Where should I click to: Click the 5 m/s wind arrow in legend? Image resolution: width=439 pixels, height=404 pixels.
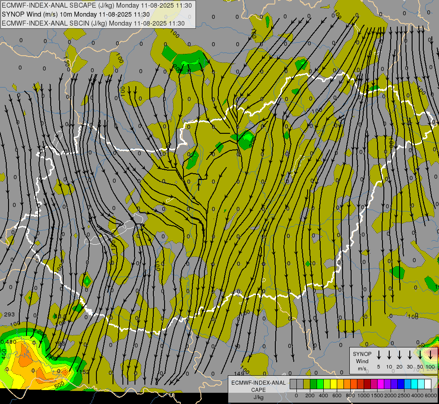378,355
